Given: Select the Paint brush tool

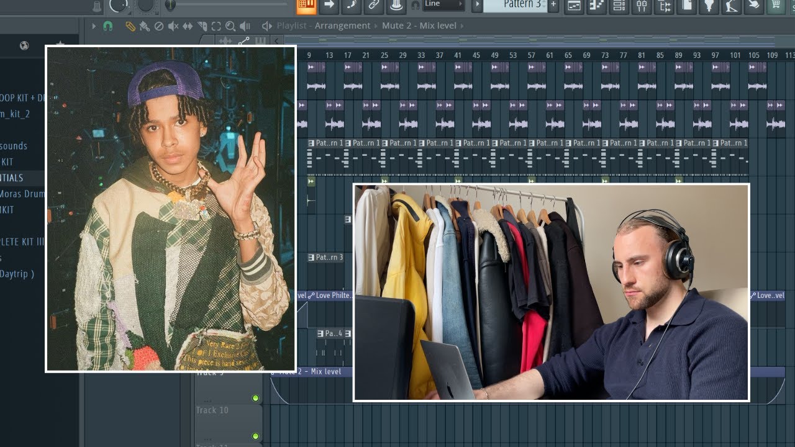Looking at the screenshot, I should (144, 26).
